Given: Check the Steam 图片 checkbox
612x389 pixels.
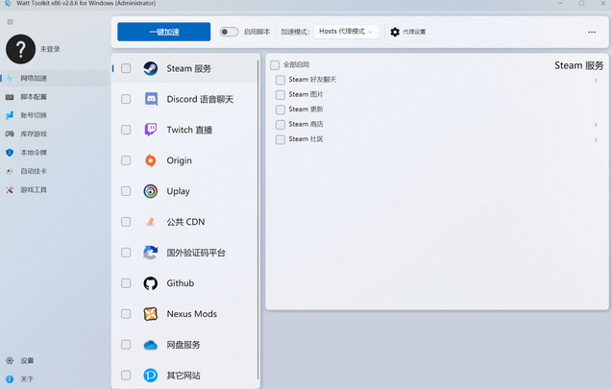Looking at the screenshot, I should tap(281, 95).
